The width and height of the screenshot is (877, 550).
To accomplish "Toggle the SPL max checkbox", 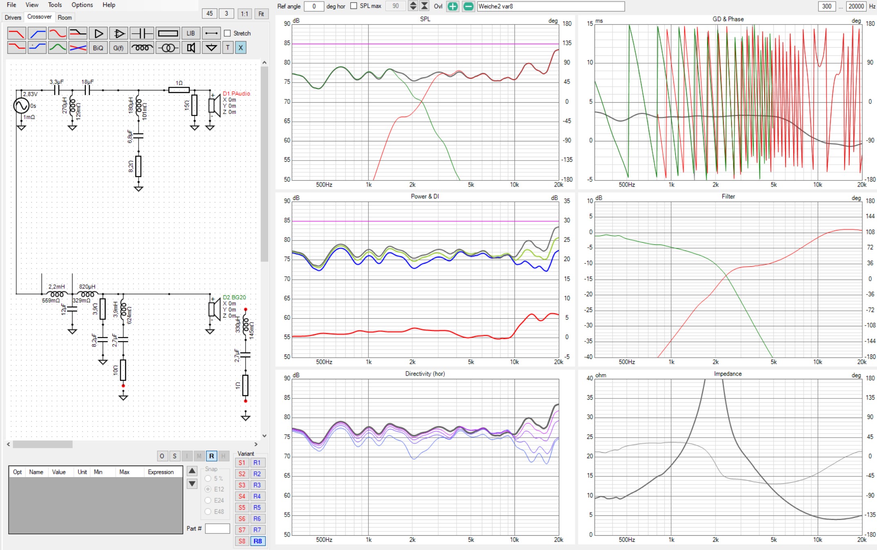I will coord(353,6).
